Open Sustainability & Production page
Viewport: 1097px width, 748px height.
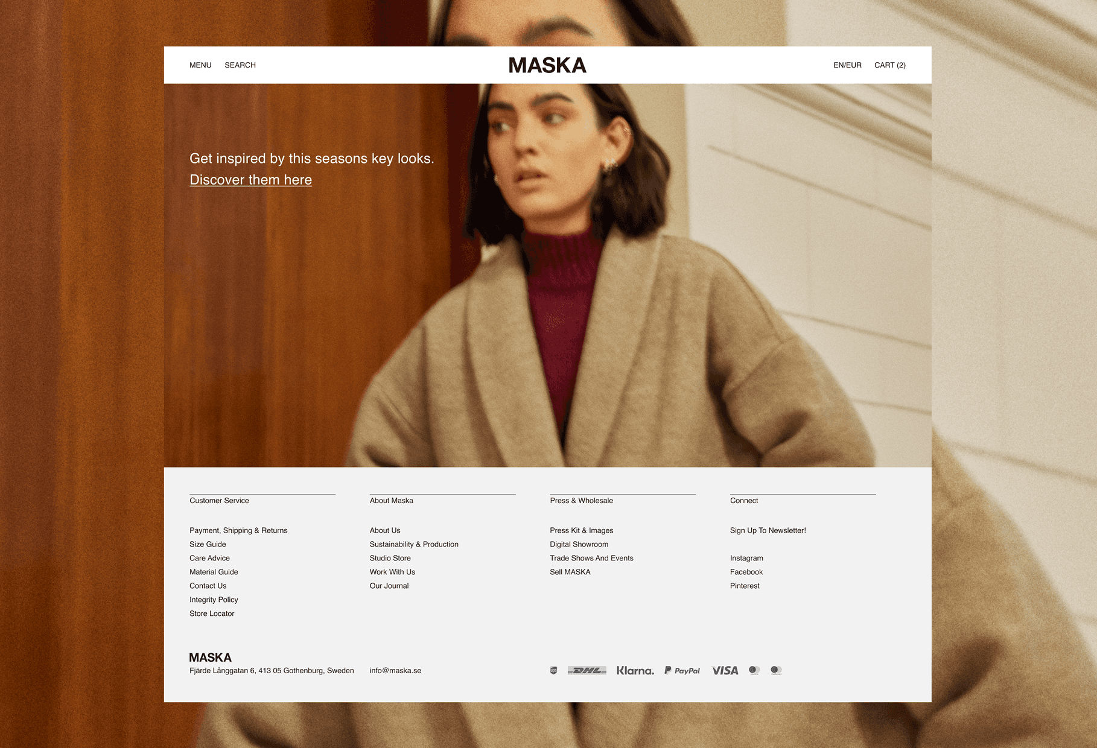point(414,544)
